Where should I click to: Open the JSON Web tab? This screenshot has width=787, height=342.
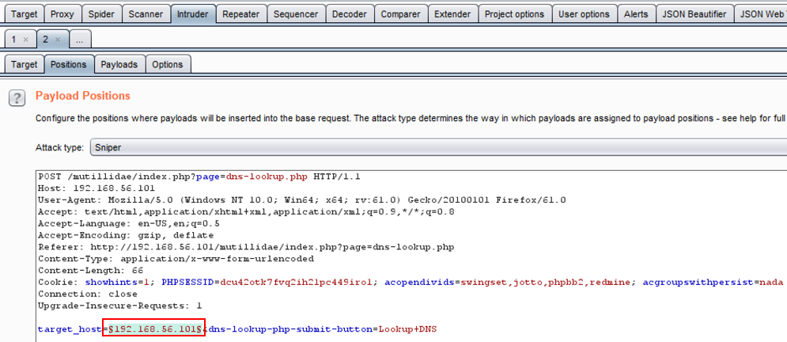pos(760,14)
